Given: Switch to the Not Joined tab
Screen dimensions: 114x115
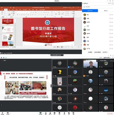Looking at the screenshot, I should coord(106,11).
